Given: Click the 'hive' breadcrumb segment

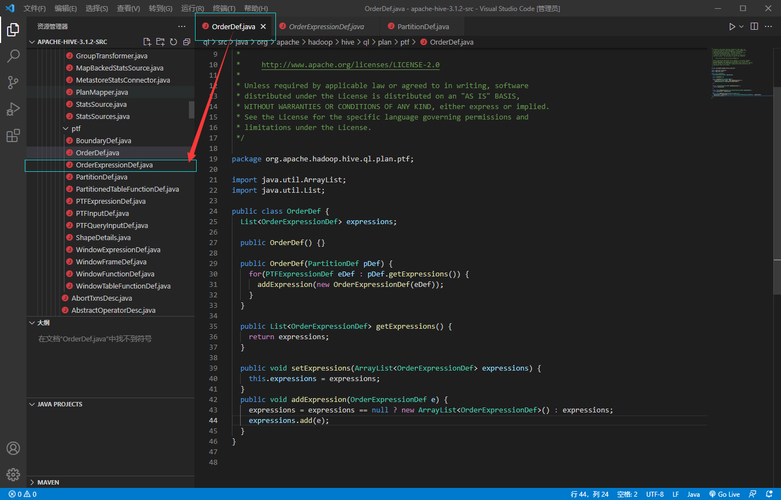Looking at the screenshot, I should [348, 42].
